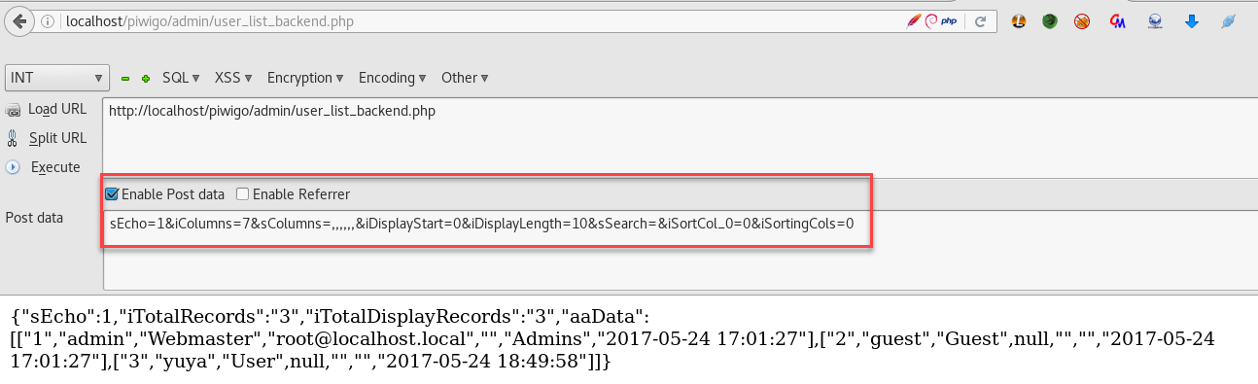Click the Debian swirl icon in address bar
This screenshot has height=384, width=1258.
(930, 21)
